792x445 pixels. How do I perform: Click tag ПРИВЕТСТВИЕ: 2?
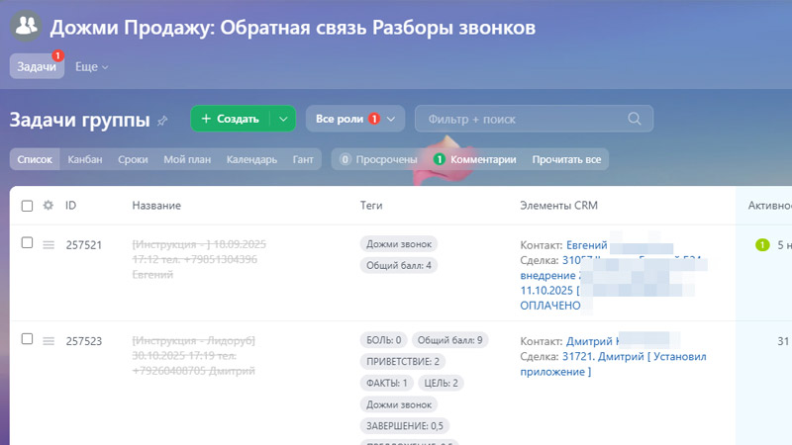[x=403, y=362]
